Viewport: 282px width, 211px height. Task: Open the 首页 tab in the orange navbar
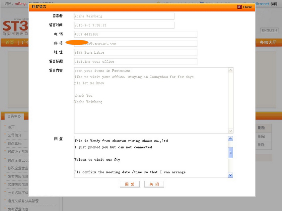(10, 42)
